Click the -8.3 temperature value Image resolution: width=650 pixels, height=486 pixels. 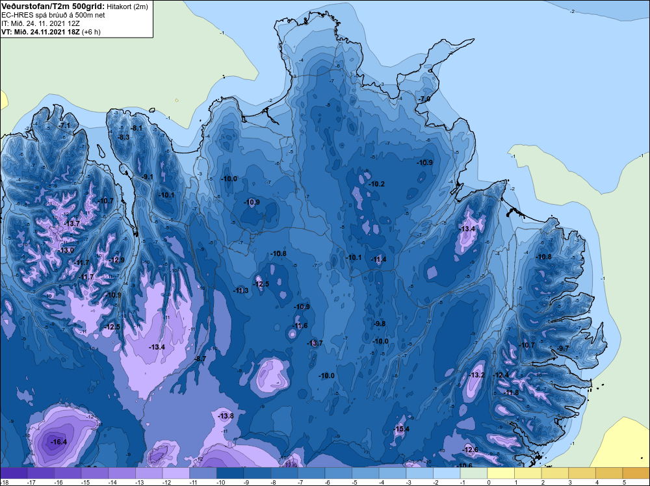coord(123,137)
